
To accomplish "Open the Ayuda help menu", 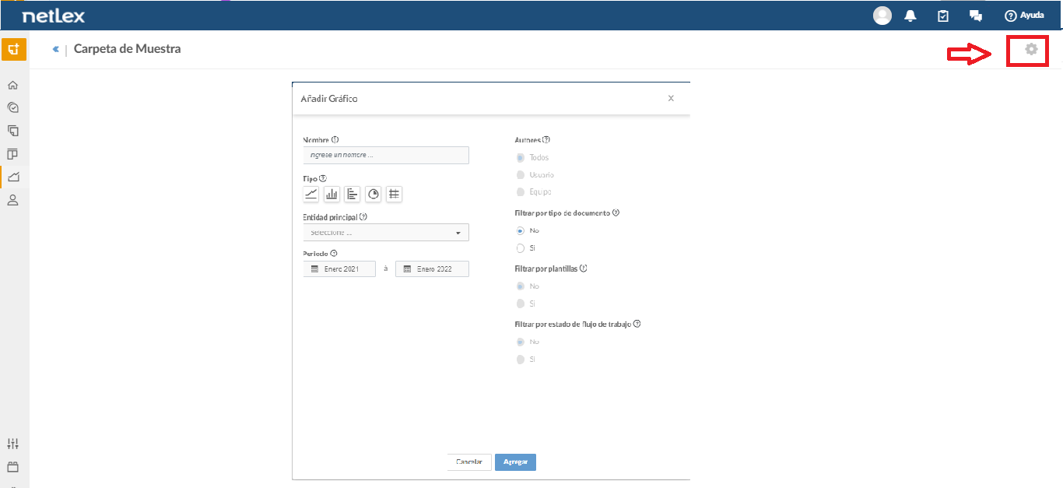I will pyautogui.click(x=1024, y=16).
